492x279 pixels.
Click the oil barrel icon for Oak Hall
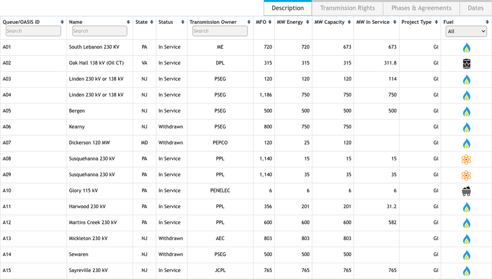coord(466,63)
